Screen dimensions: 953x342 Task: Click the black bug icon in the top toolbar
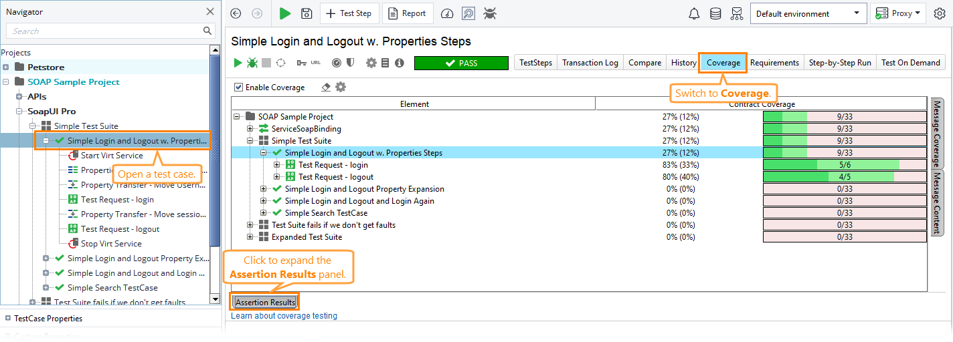(490, 13)
